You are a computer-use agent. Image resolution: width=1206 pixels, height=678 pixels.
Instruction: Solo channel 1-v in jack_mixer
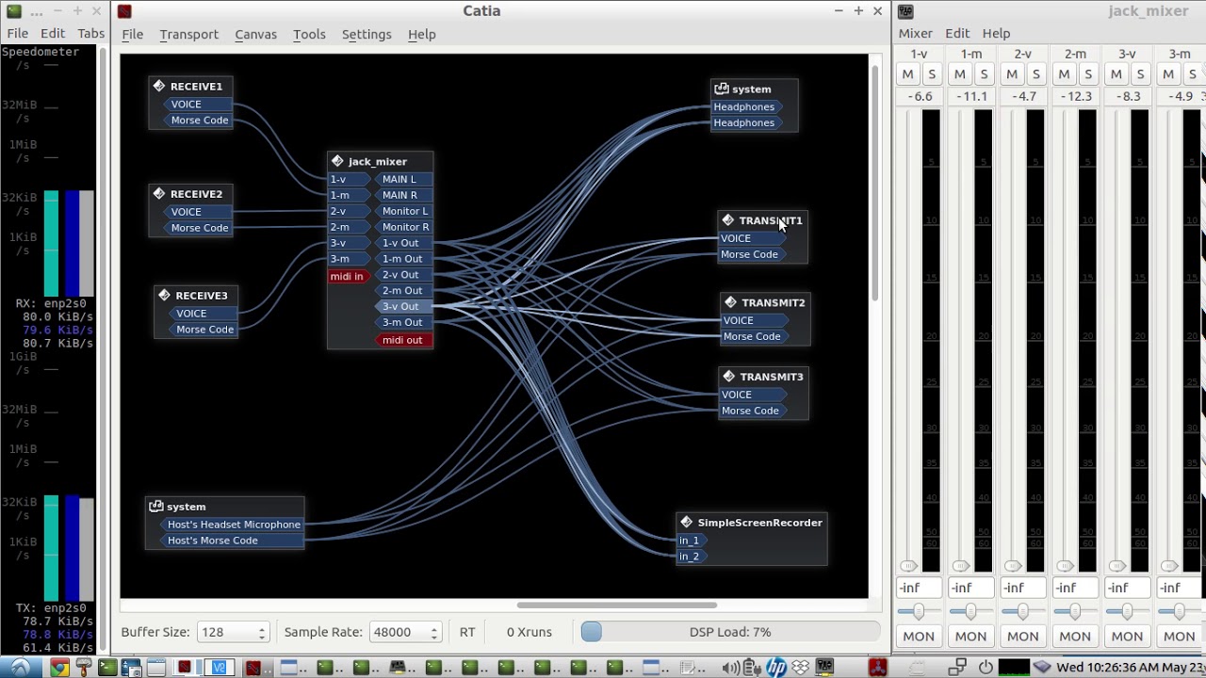pos(932,74)
